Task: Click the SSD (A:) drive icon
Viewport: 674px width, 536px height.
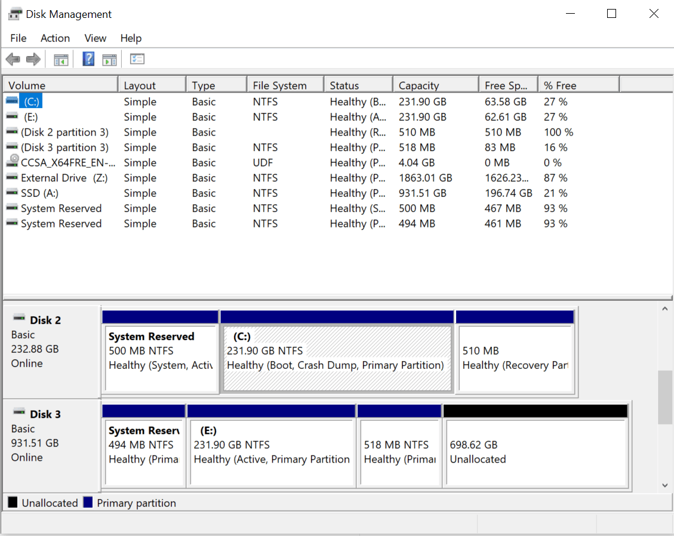Action: pos(12,193)
